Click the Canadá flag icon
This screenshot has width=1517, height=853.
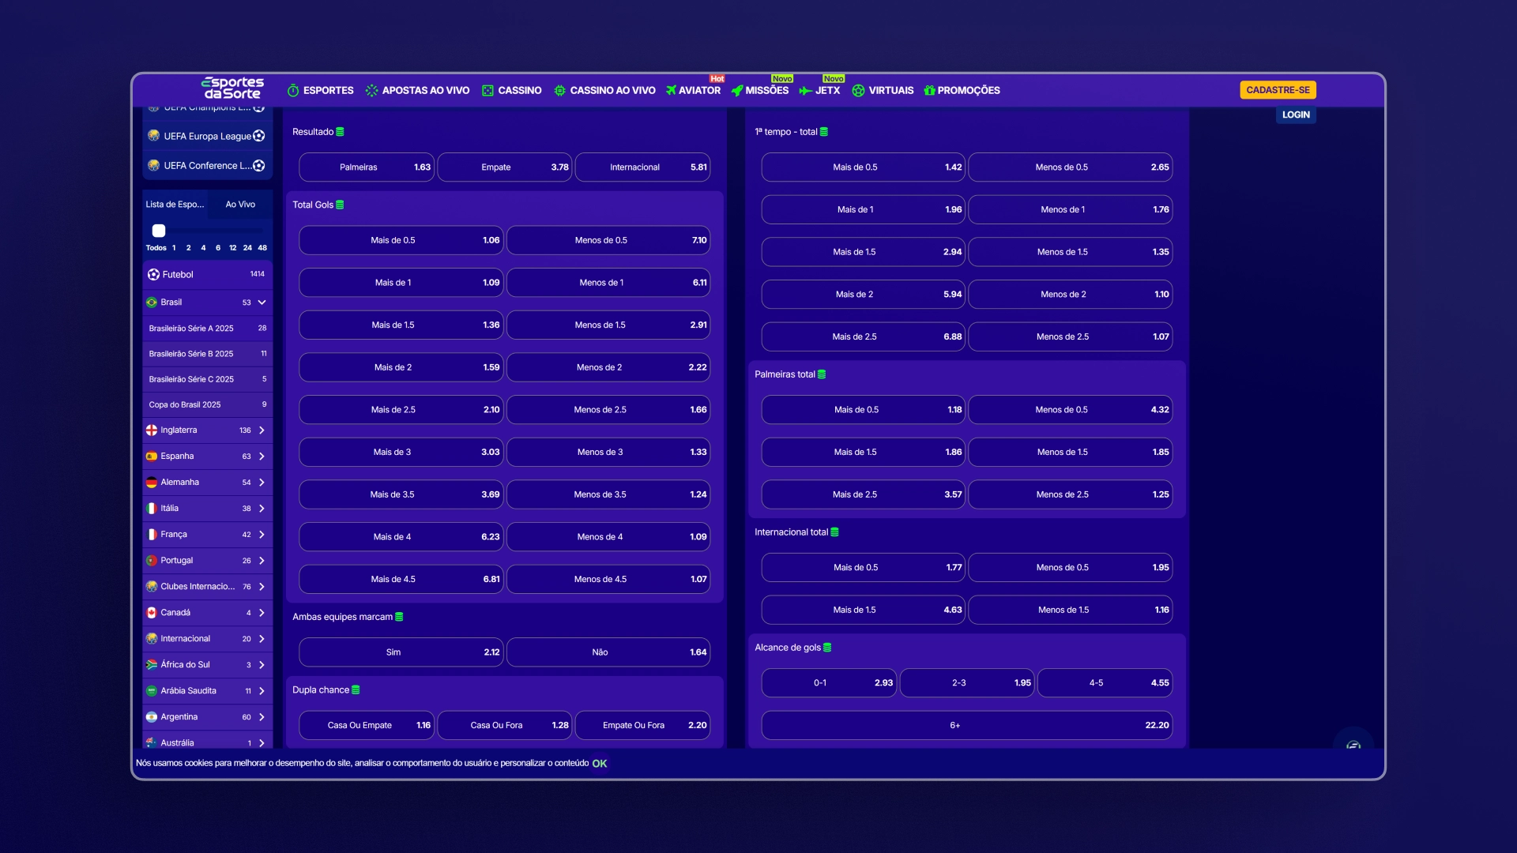(152, 613)
